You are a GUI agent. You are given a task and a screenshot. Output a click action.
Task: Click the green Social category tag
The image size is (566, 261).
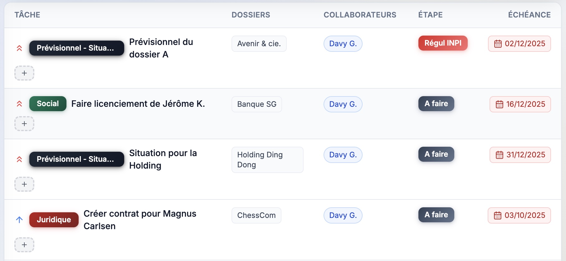47,103
